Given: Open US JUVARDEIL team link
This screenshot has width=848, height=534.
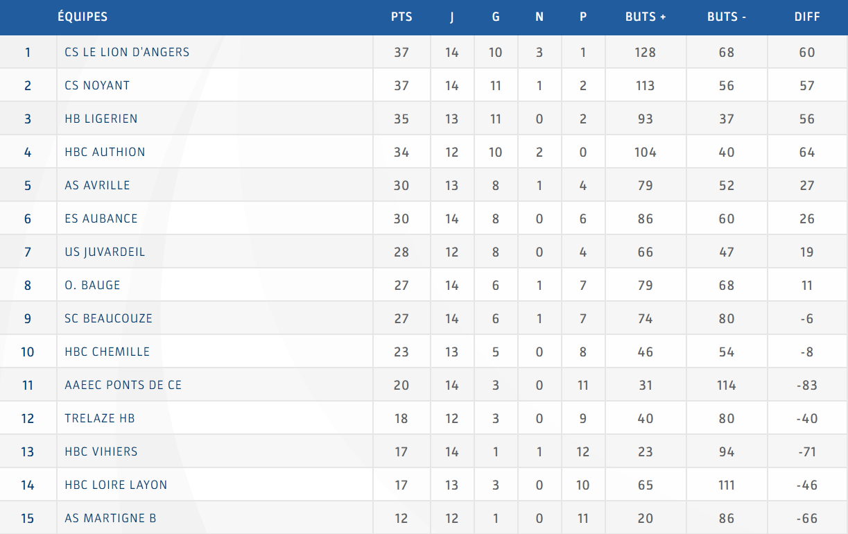Looking at the screenshot, I should [105, 252].
